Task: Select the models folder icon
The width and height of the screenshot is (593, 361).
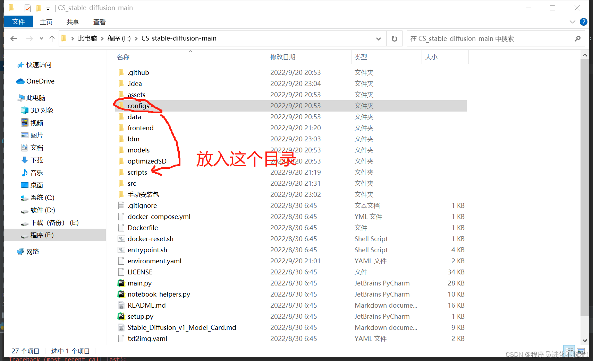Action: tap(121, 150)
